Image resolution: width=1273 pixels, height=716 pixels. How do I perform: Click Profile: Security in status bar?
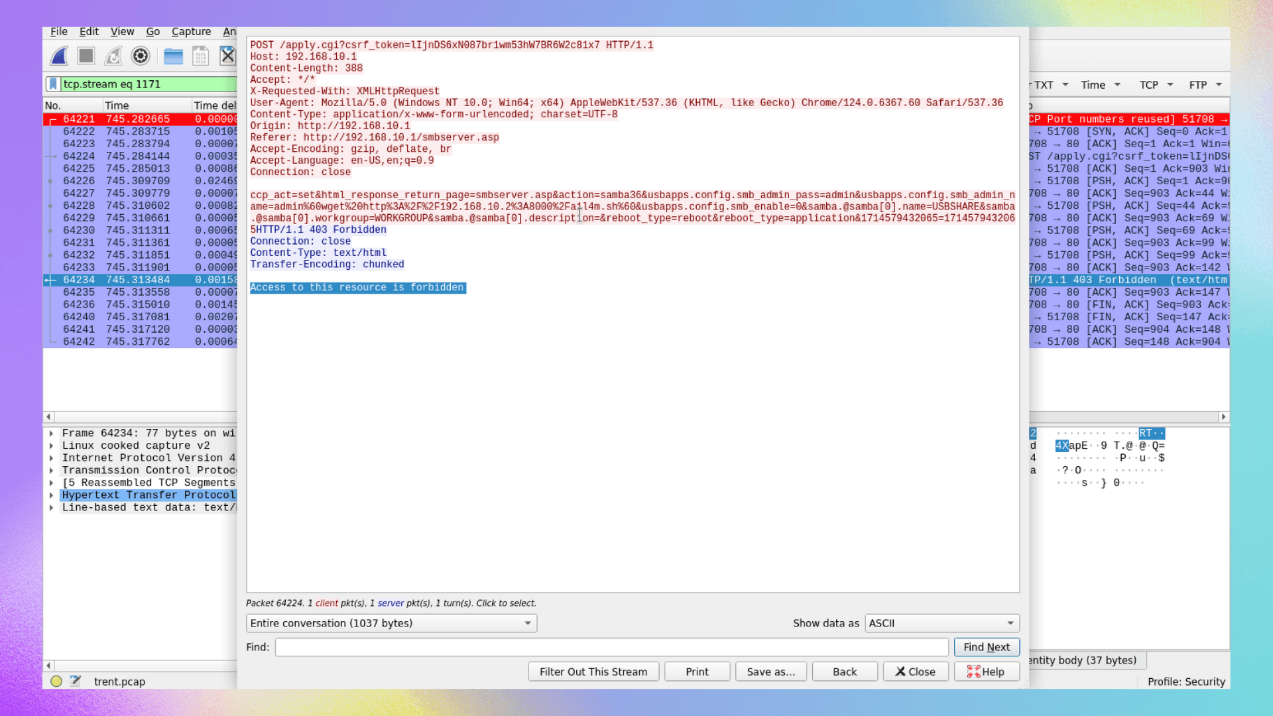1186,681
